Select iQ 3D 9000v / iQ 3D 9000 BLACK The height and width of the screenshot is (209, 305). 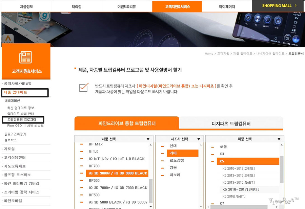(117, 173)
